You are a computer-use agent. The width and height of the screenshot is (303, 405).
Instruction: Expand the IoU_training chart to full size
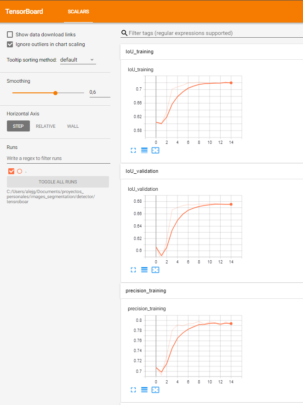[x=133, y=150]
